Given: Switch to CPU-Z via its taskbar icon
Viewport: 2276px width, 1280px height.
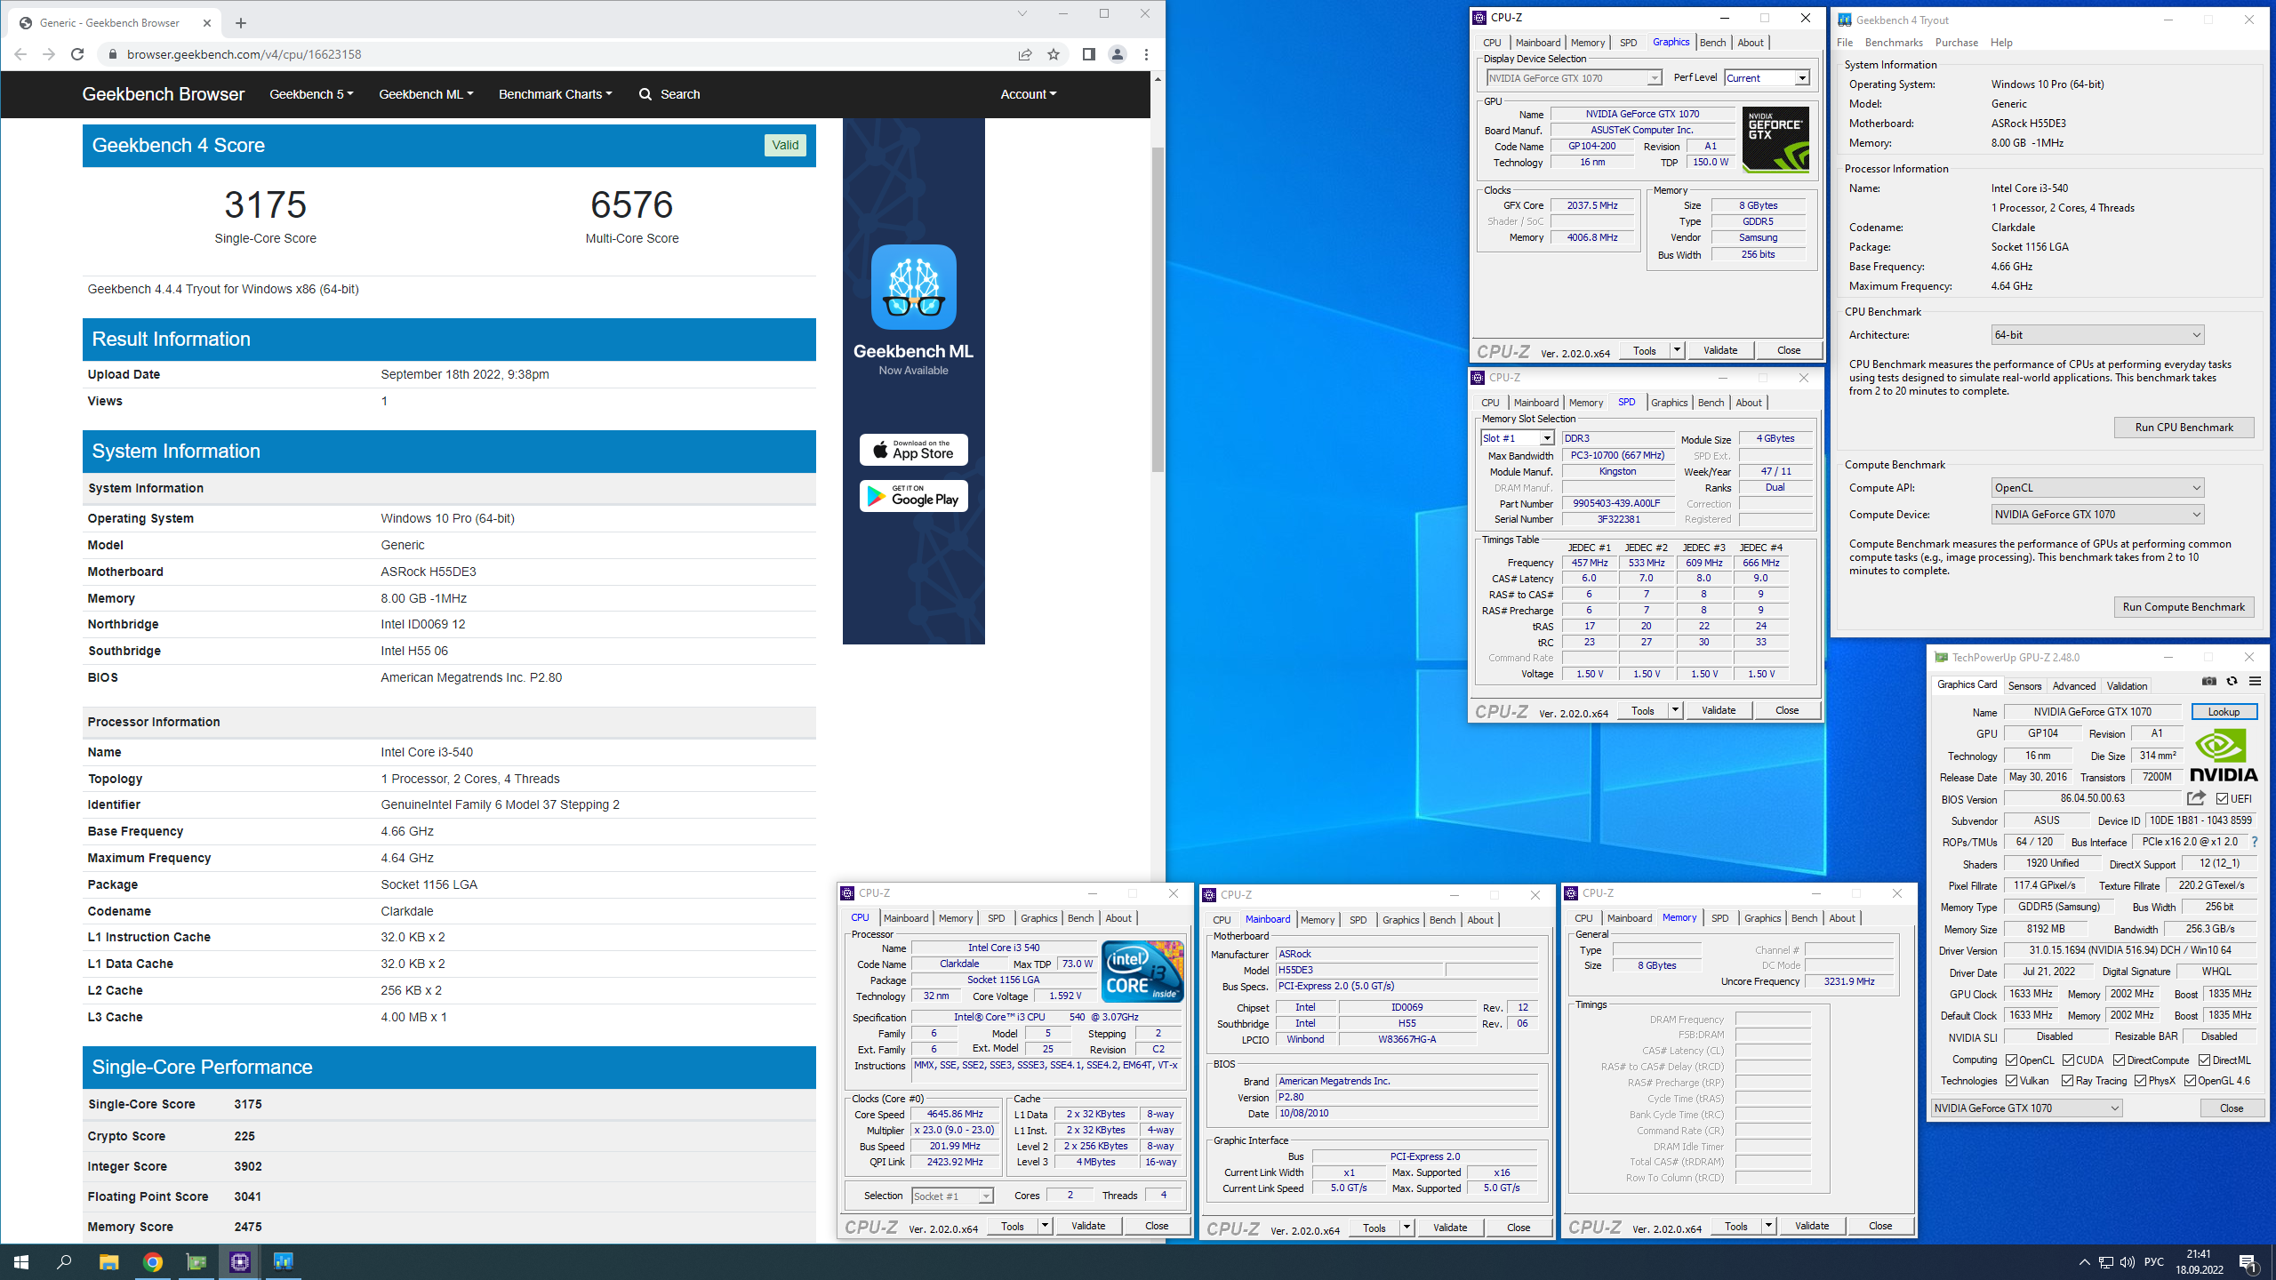Looking at the screenshot, I should pos(239,1261).
